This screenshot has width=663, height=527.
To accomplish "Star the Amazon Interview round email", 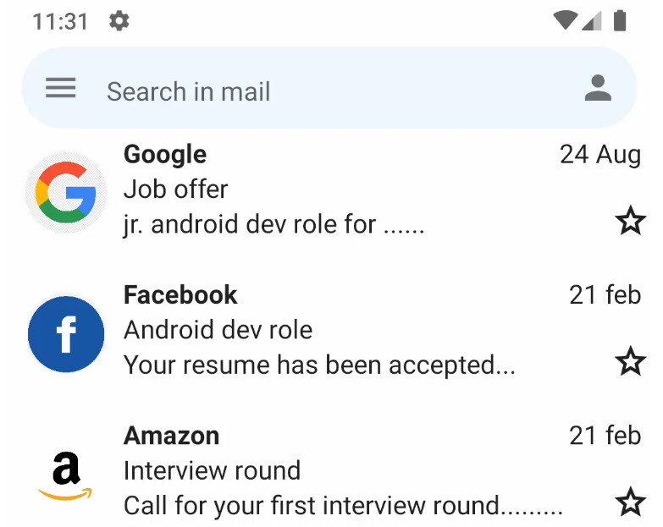I will [631, 502].
